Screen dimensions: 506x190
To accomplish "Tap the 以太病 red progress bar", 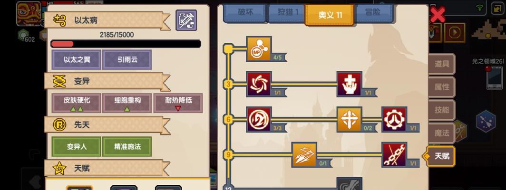I will tap(126, 44).
